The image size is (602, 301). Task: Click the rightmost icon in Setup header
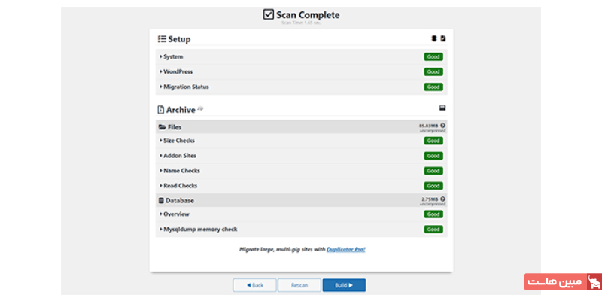coord(443,38)
